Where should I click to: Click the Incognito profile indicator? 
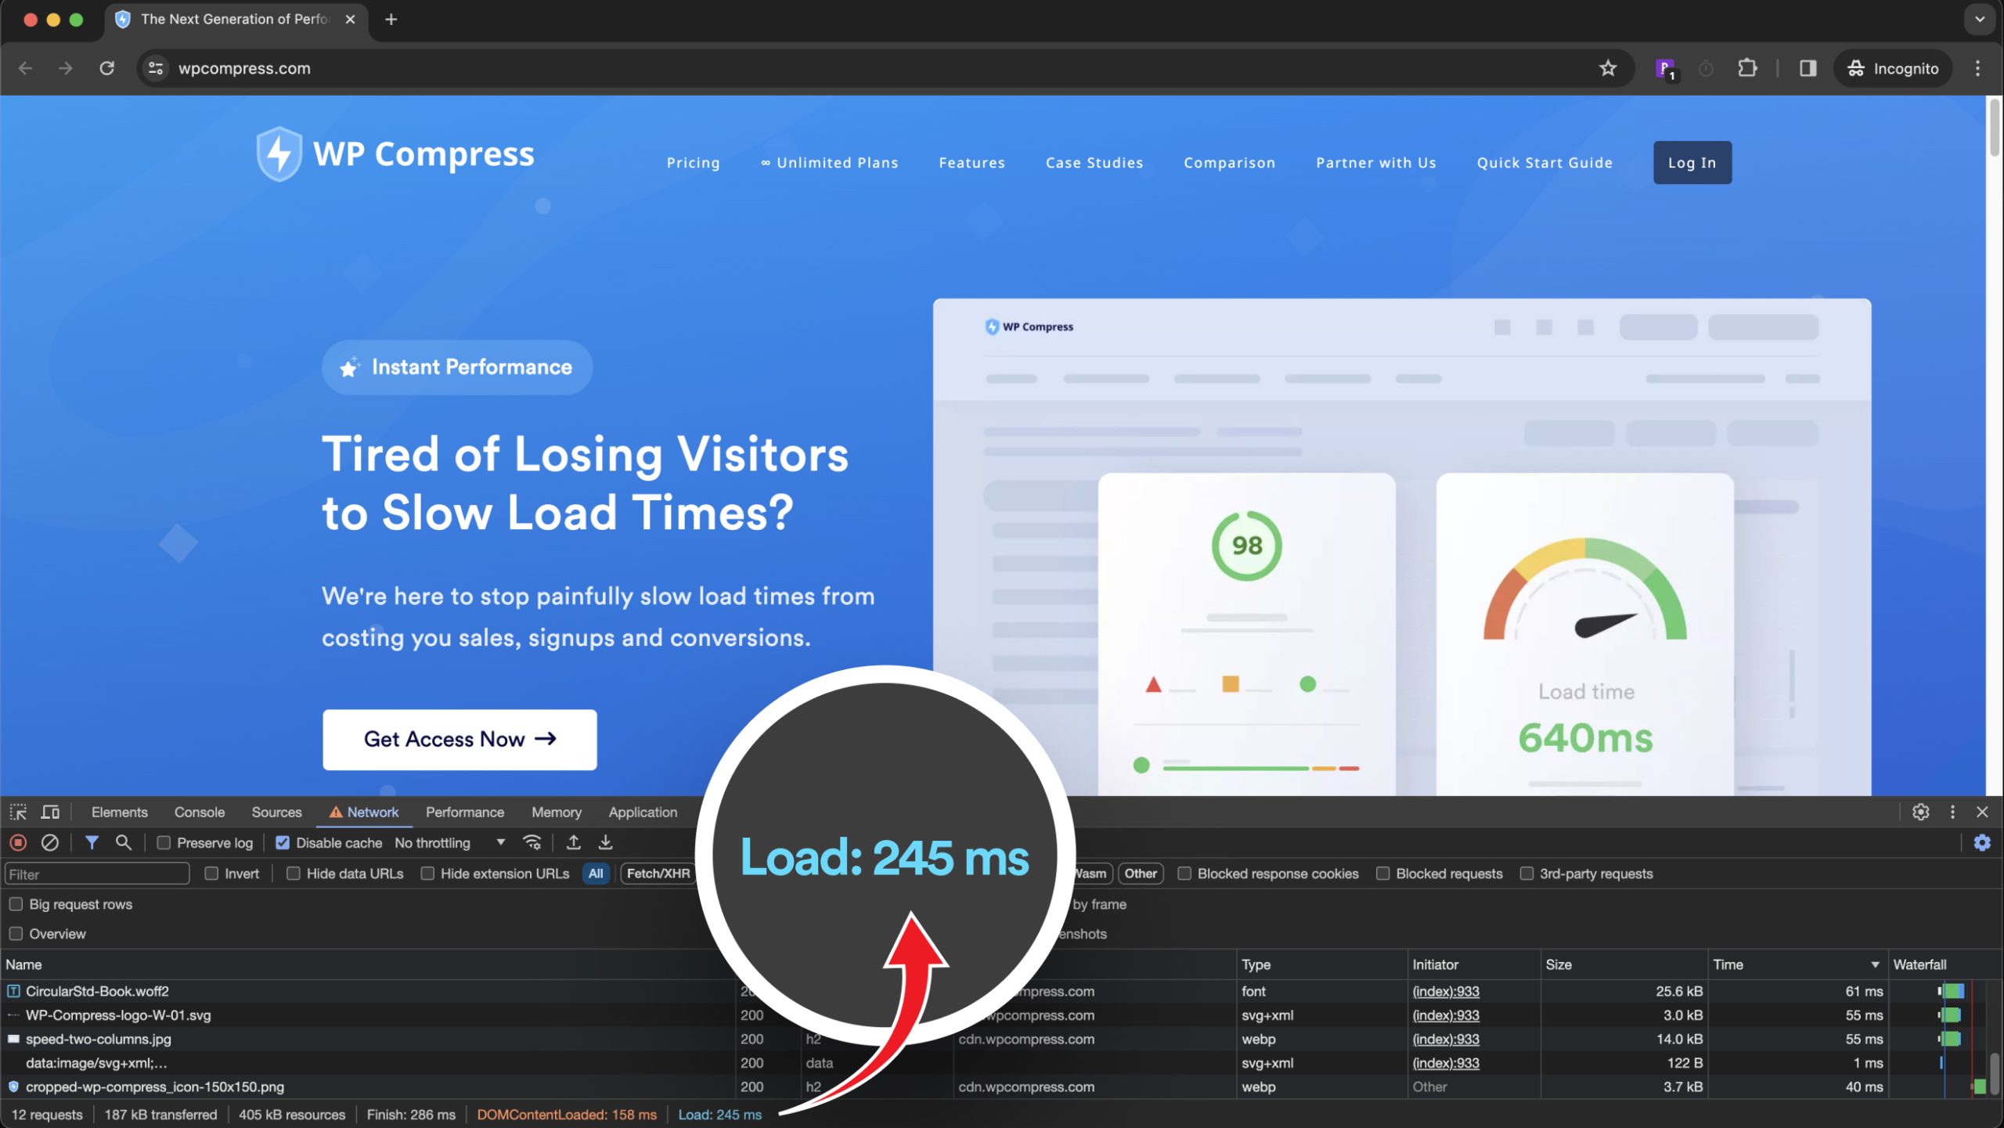tap(1893, 68)
